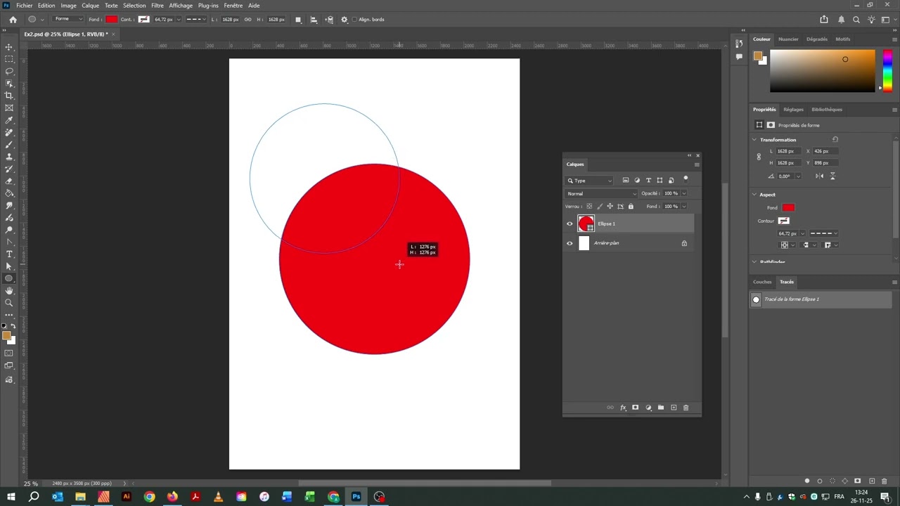Open stroke type dashes dropdown in options bar
Image resolution: width=900 pixels, height=506 pixels.
tap(197, 20)
